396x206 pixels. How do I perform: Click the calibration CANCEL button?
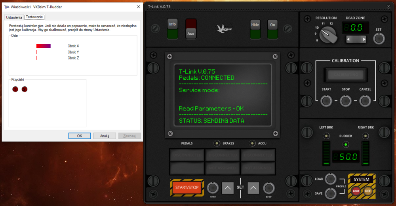(x=365, y=101)
